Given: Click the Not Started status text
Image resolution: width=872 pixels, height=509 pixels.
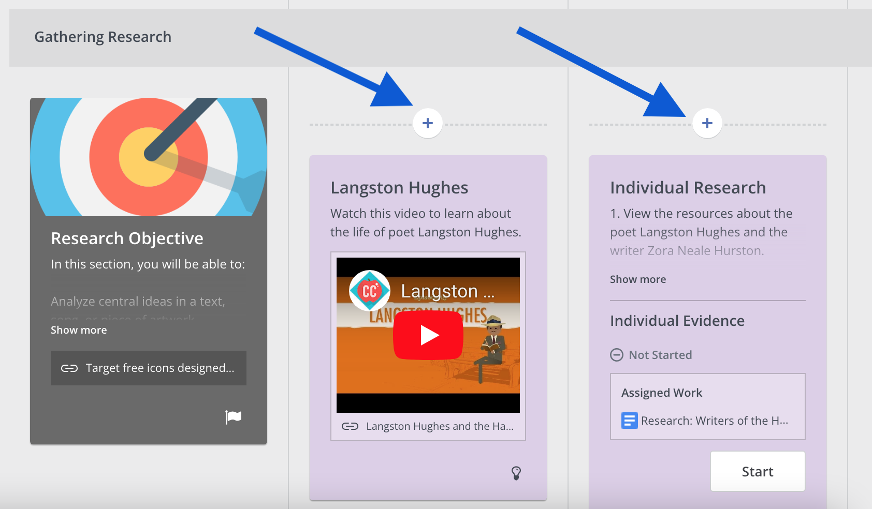Looking at the screenshot, I should click(660, 355).
